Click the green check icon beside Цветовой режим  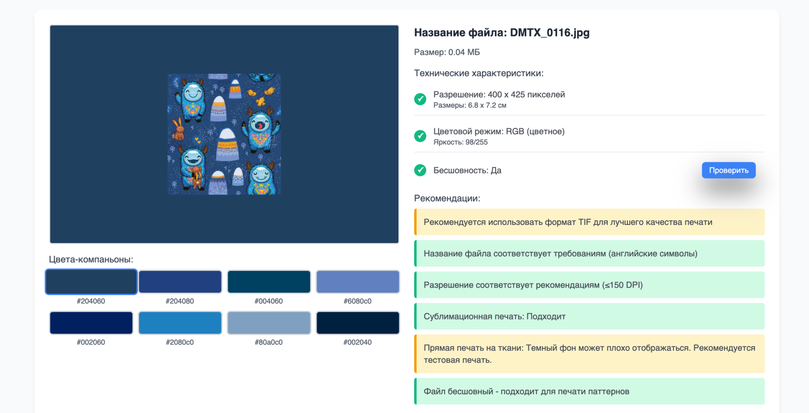coord(420,136)
